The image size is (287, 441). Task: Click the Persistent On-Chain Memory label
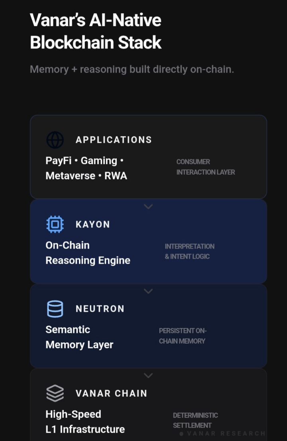point(183,336)
